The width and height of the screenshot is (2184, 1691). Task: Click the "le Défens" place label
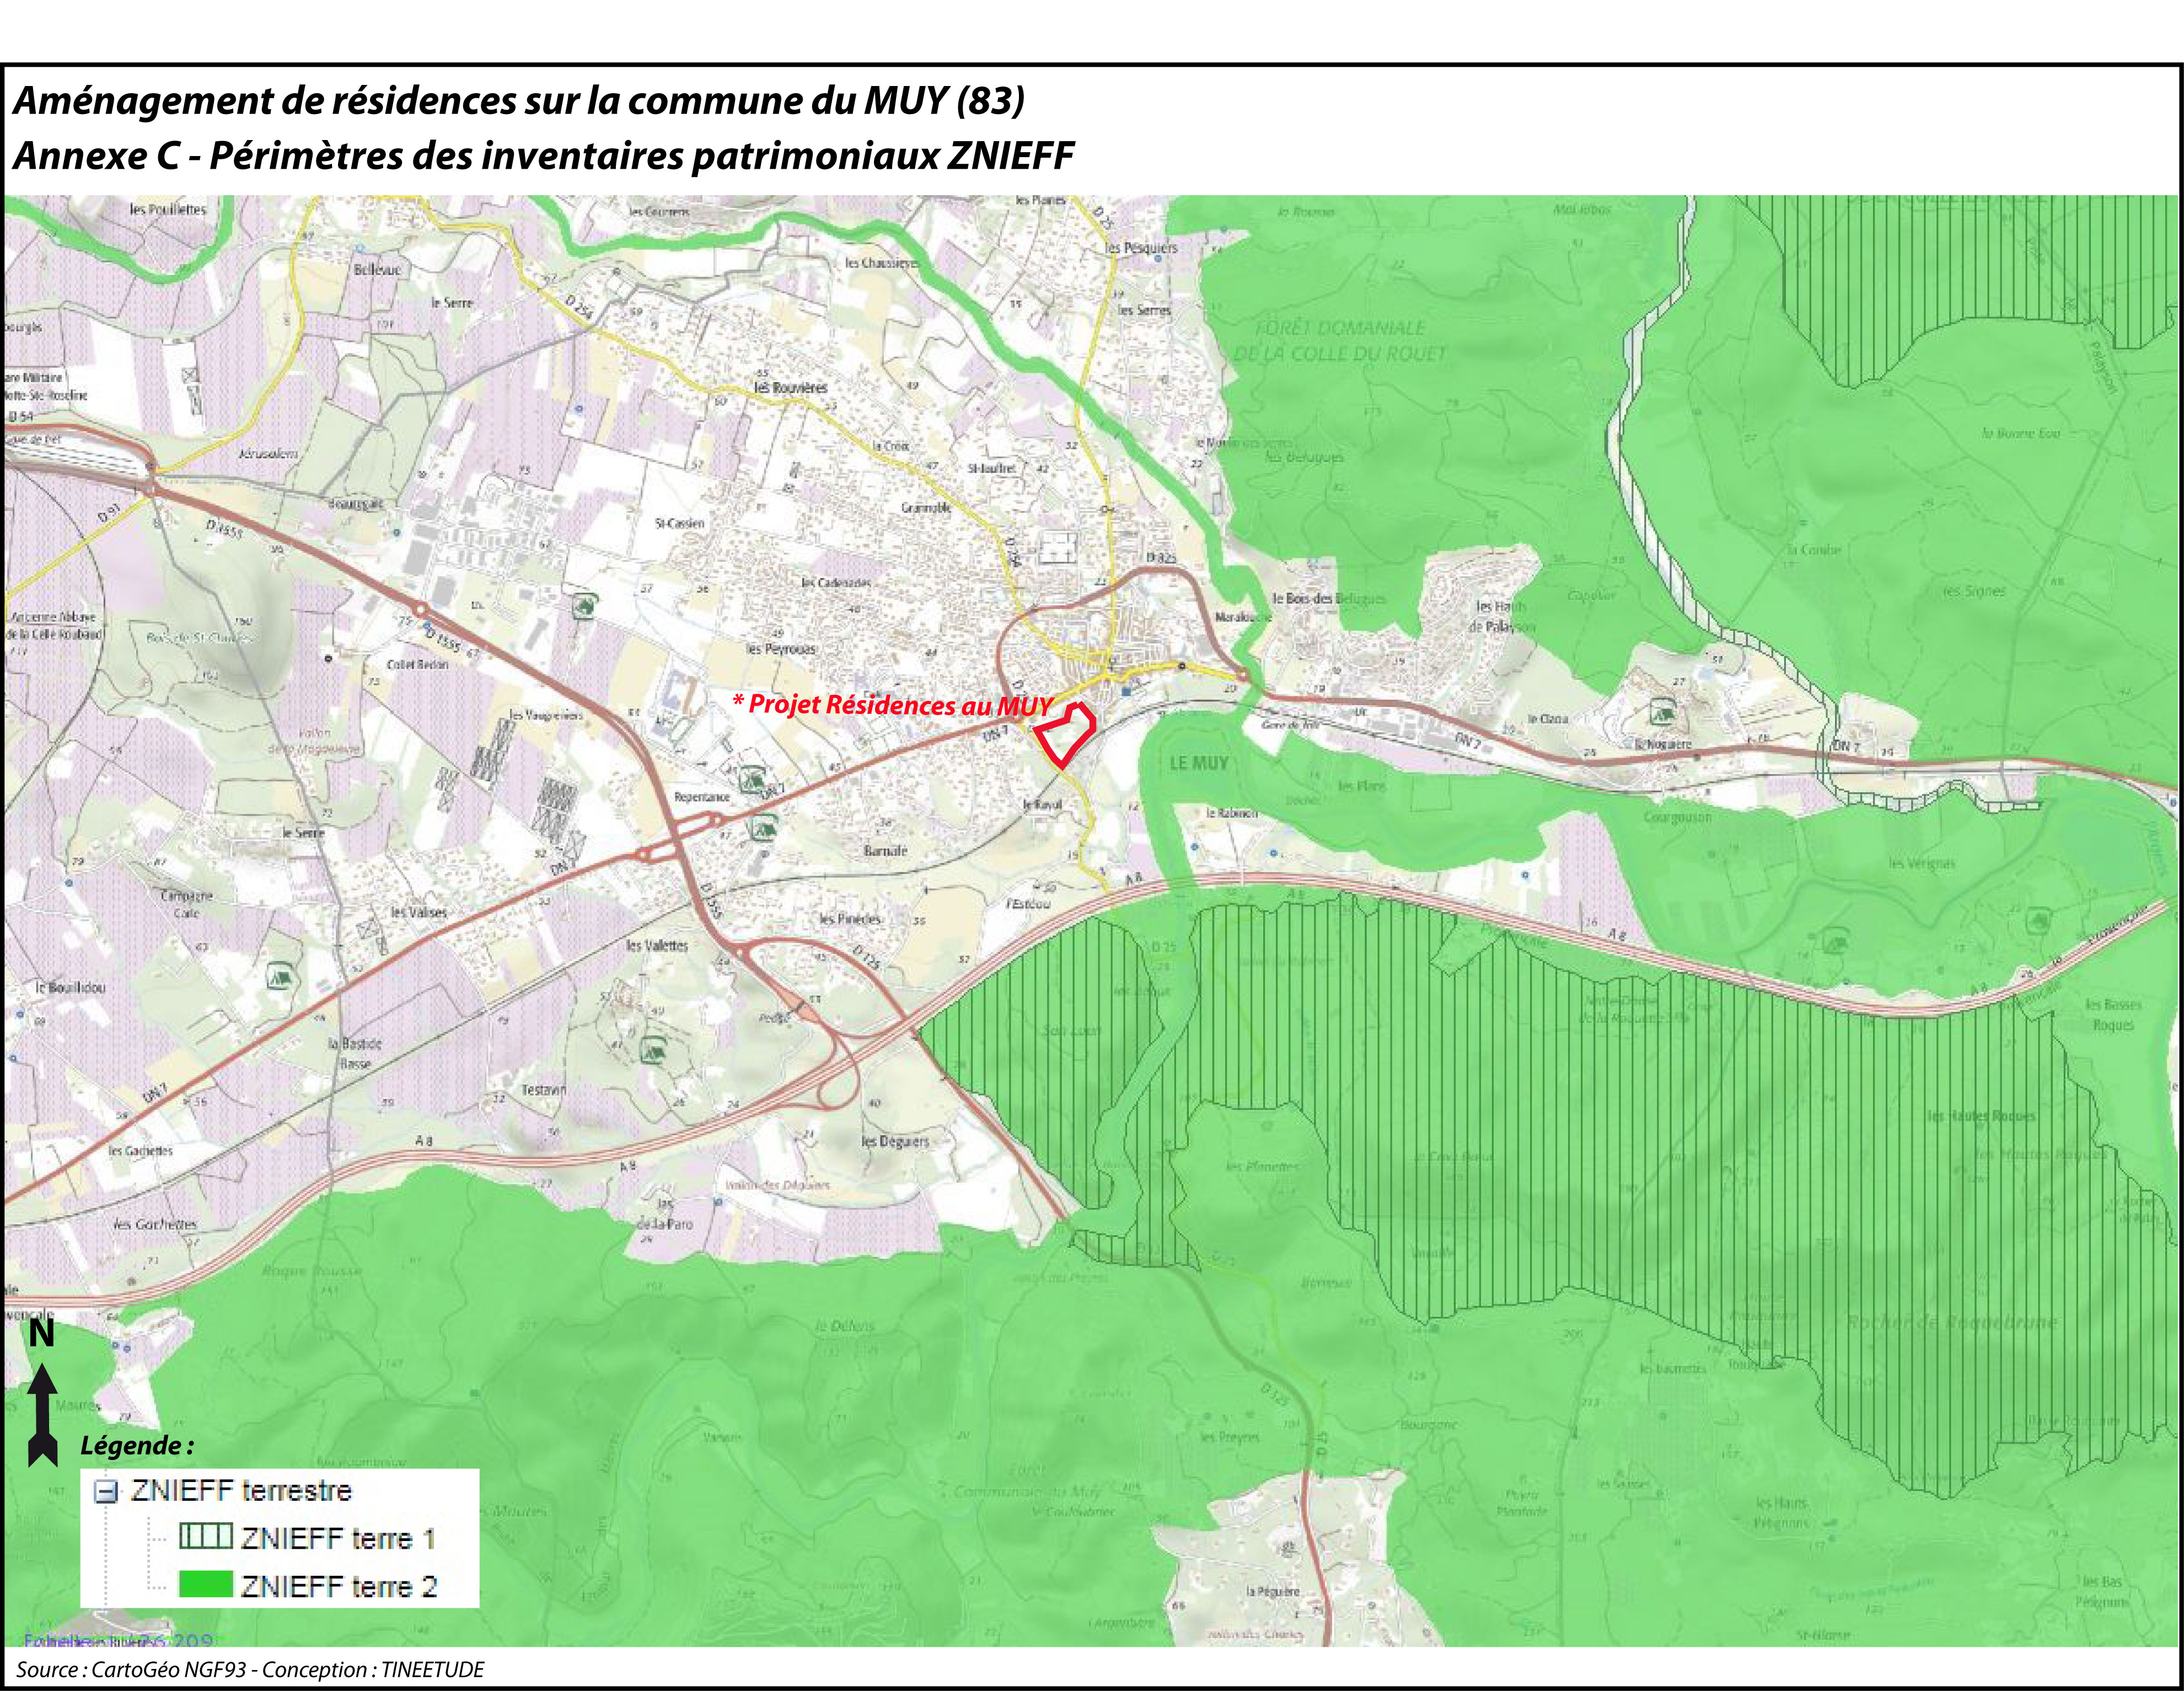tap(844, 1325)
